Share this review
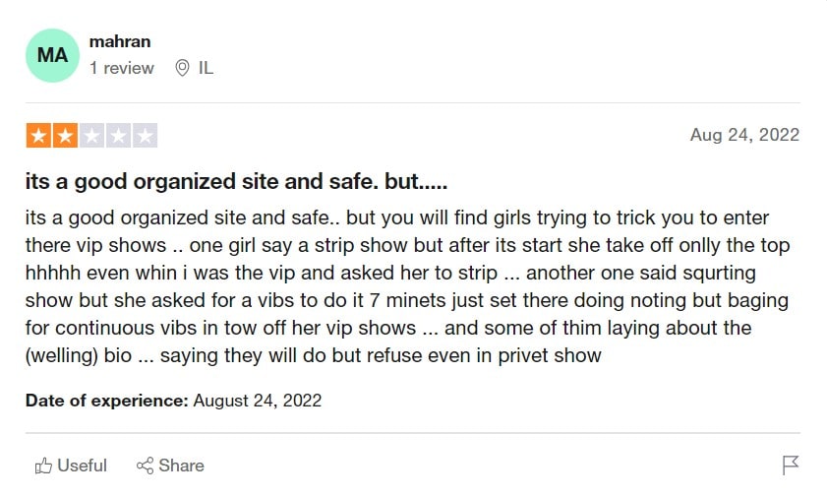Image resolution: width=827 pixels, height=497 pixels. coord(170,466)
